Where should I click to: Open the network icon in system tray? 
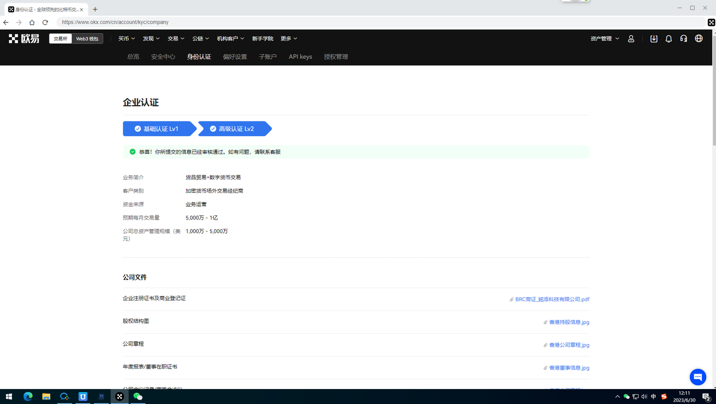click(x=635, y=397)
